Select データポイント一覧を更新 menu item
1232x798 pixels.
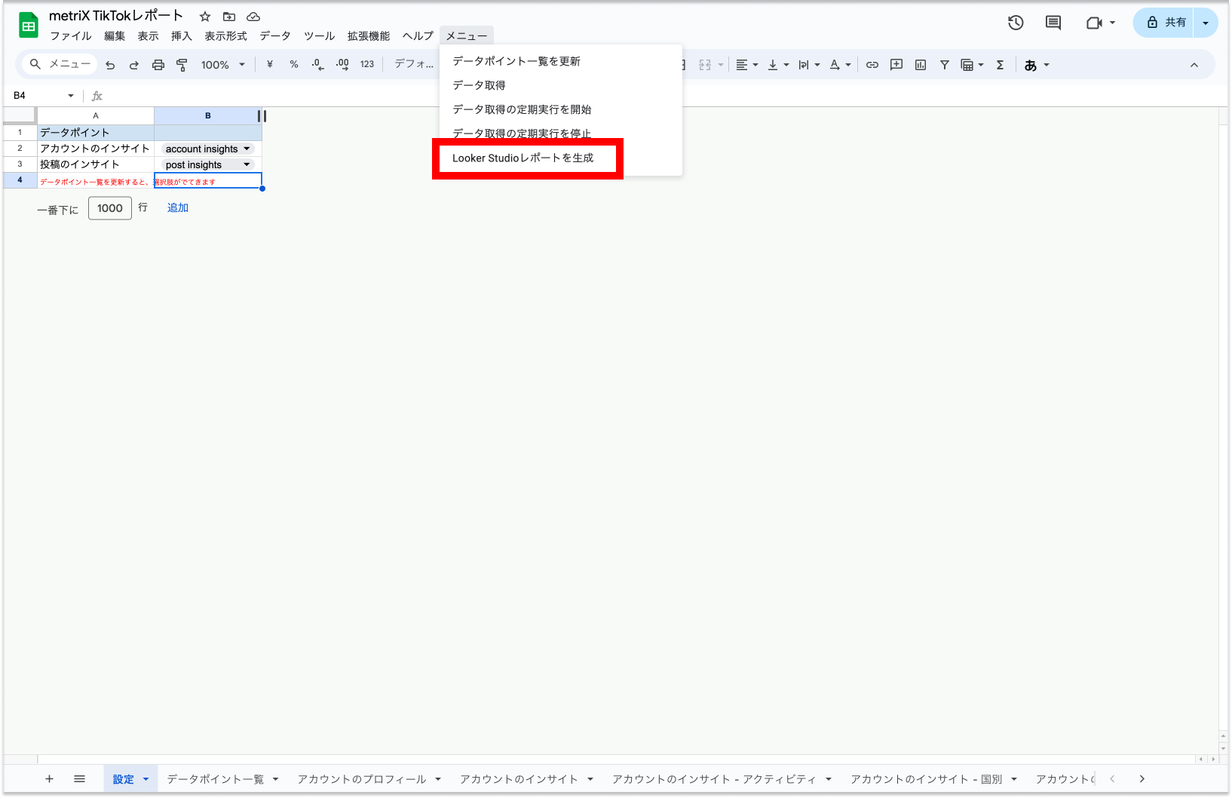[561, 61]
